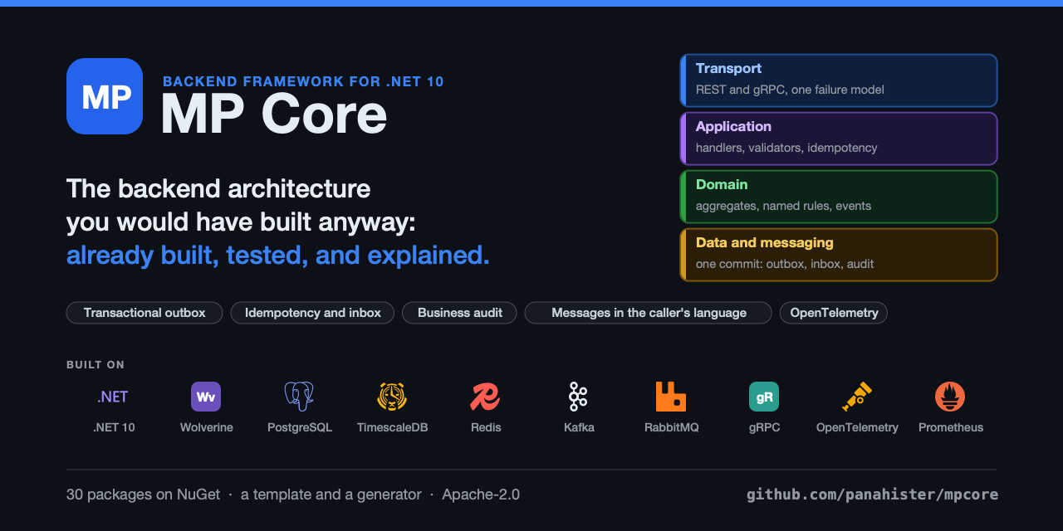This screenshot has width=1063, height=531.
Task: Click the 'RabbitMQ' label
Action: tap(672, 428)
